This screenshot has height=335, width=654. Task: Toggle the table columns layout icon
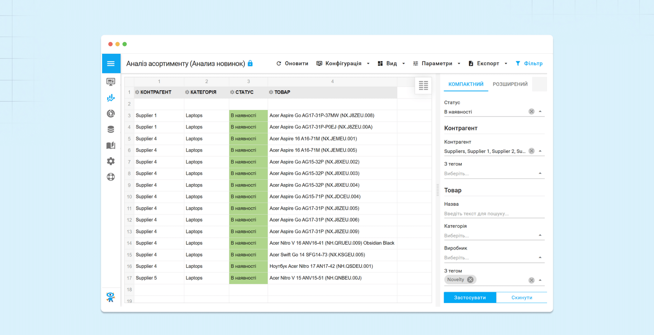423,85
